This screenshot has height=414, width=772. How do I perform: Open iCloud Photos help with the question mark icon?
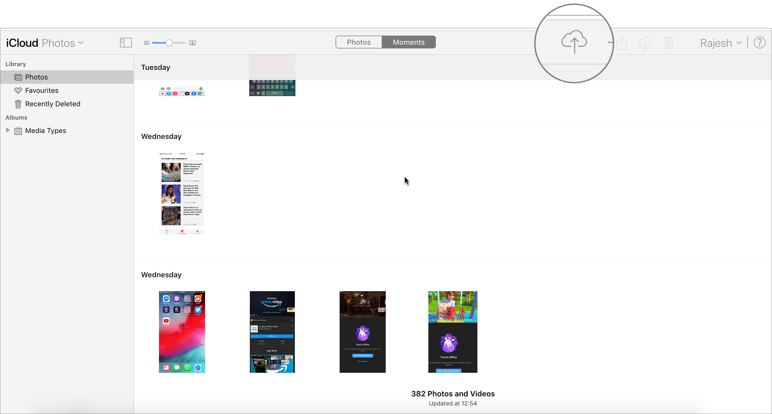coord(760,43)
